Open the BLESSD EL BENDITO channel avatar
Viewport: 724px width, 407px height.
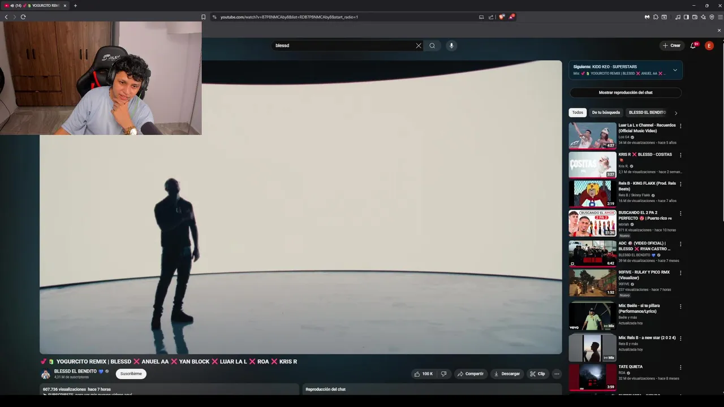[x=46, y=374]
